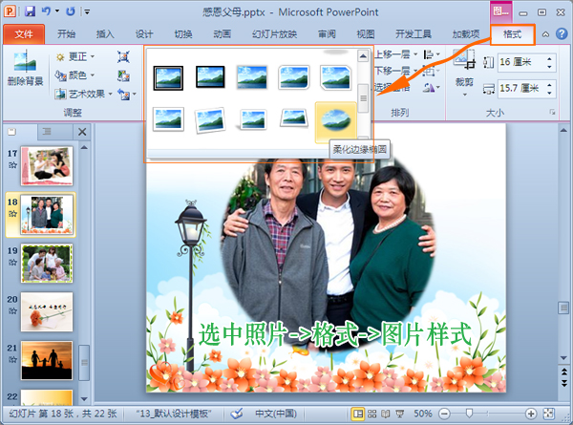
Task: Click the Save icon in quick access toolbar
Action: pyautogui.click(x=30, y=11)
